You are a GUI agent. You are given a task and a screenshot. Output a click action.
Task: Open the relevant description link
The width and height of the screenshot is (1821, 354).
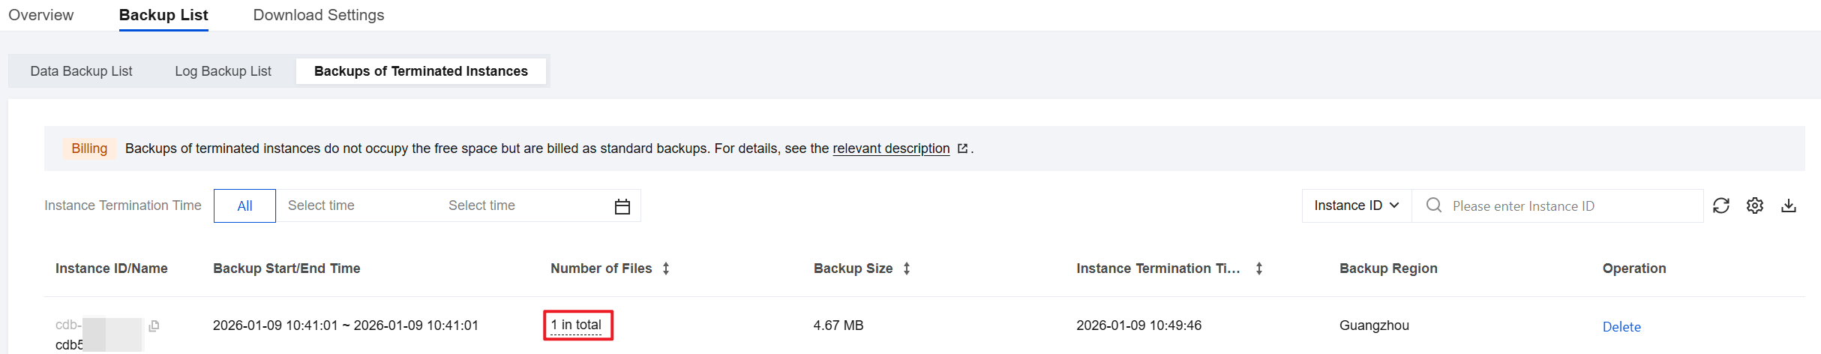pyautogui.click(x=891, y=148)
